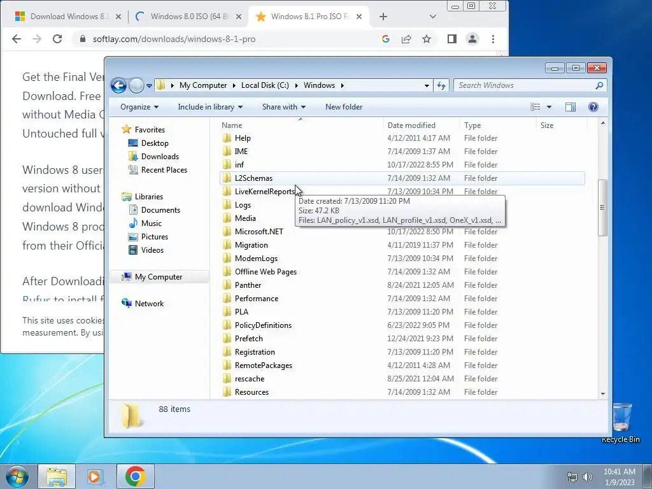Select the rescache folder
652x489 pixels.
click(249, 379)
